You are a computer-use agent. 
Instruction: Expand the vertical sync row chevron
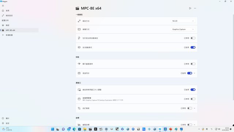click(195, 73)
